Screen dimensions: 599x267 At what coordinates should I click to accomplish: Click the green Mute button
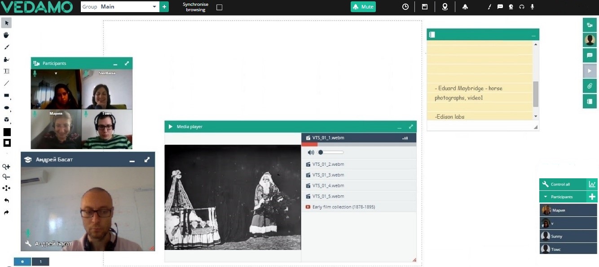coord(363,7)
